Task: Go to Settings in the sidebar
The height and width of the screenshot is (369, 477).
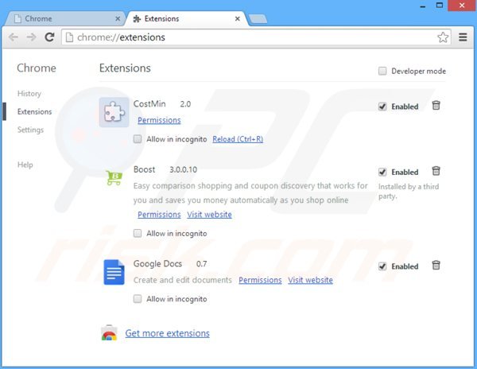Action: (30, 130)
